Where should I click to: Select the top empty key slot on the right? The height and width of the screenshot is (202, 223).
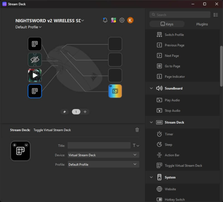(x=115, y=44)
